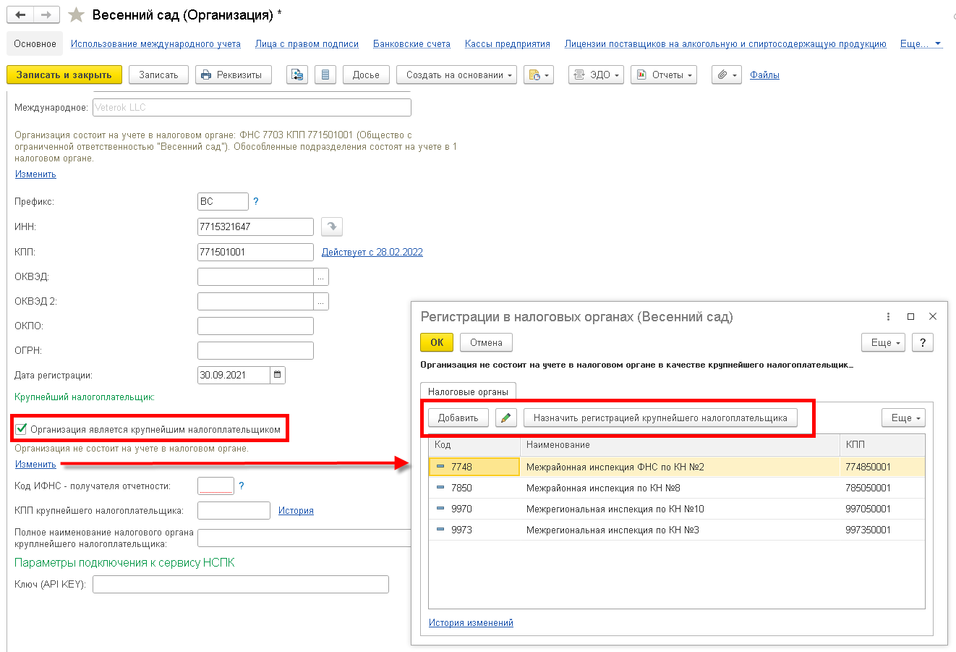
Task: Click the Ключ (API KEY) input field
Action: click(x=241, y=584)
